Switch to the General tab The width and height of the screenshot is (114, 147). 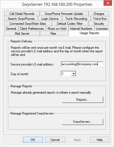11,29
